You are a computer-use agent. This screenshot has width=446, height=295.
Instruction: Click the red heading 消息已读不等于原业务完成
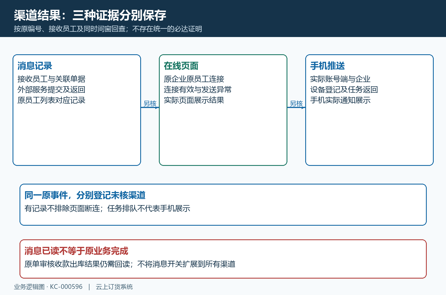76,251
